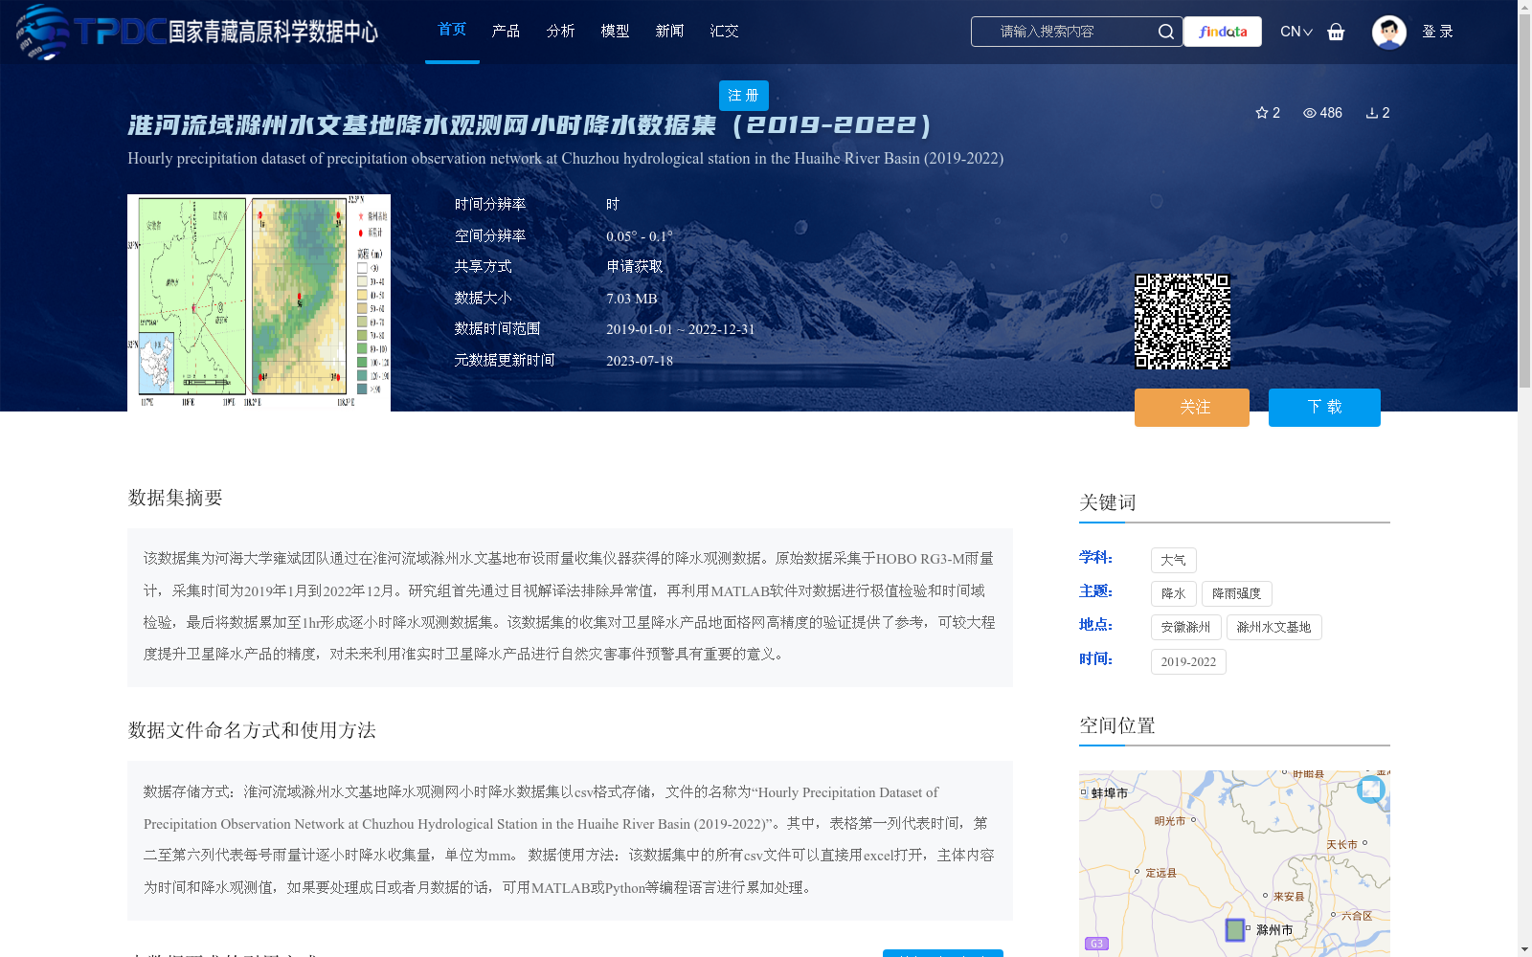Screen dimensions: 1532x957
Task: Click the TPDC globe logo
Action: [x=42, y=32]
